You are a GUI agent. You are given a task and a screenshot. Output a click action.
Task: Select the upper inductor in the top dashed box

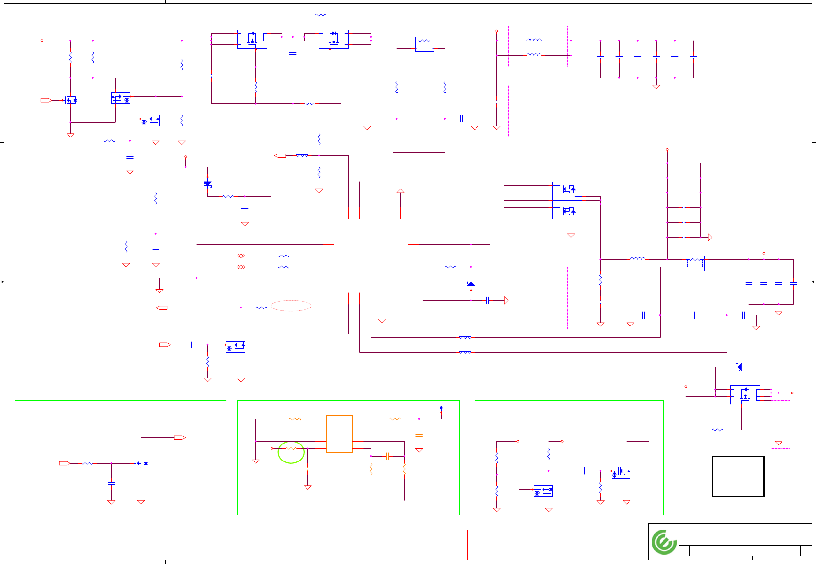click(x=534, y=40)
